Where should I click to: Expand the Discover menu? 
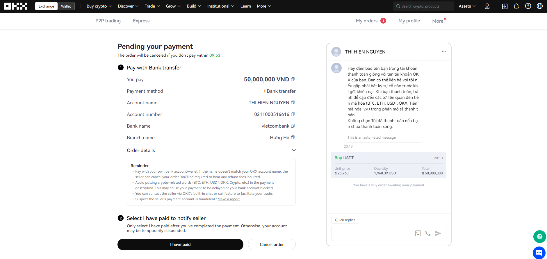128,6
